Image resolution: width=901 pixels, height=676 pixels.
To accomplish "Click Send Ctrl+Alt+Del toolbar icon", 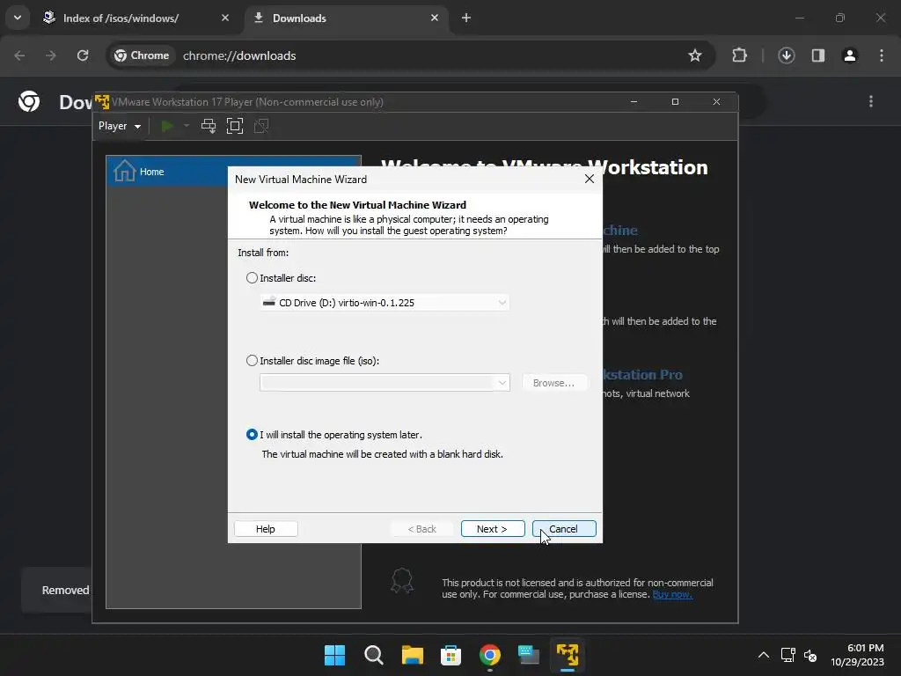I will (x=209, y=126).
